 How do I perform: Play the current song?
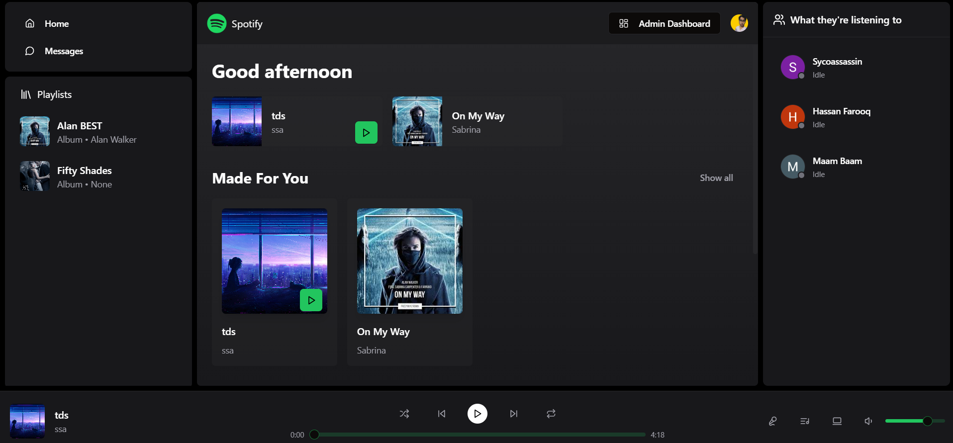click(477, 414)
